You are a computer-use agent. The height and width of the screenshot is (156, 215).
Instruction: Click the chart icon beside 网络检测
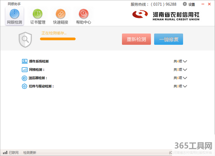click(x=24, y=70)
